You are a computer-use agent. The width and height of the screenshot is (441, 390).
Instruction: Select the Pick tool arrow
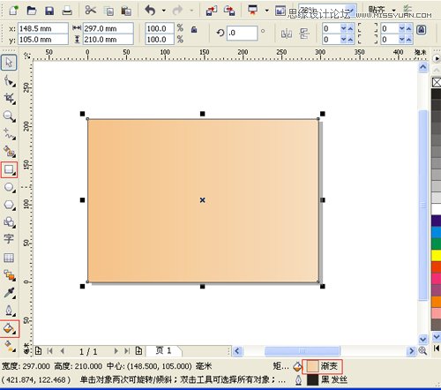point(9,63)
